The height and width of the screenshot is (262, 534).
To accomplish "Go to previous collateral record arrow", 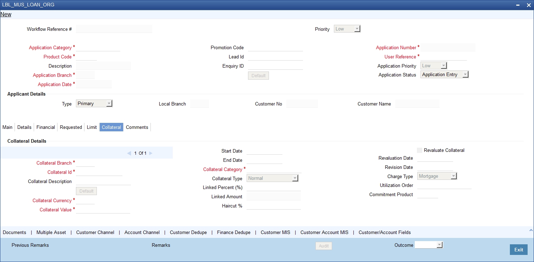I will pos(129,153).
